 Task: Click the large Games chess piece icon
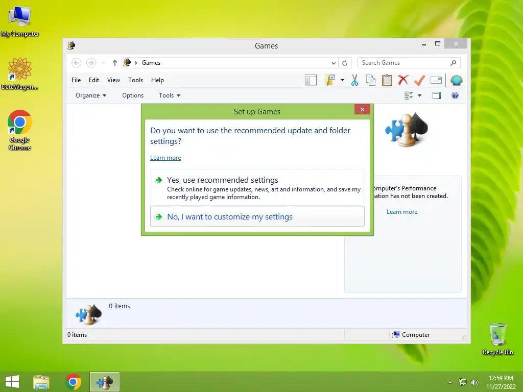pyautogui.click(x=407, y=129)
